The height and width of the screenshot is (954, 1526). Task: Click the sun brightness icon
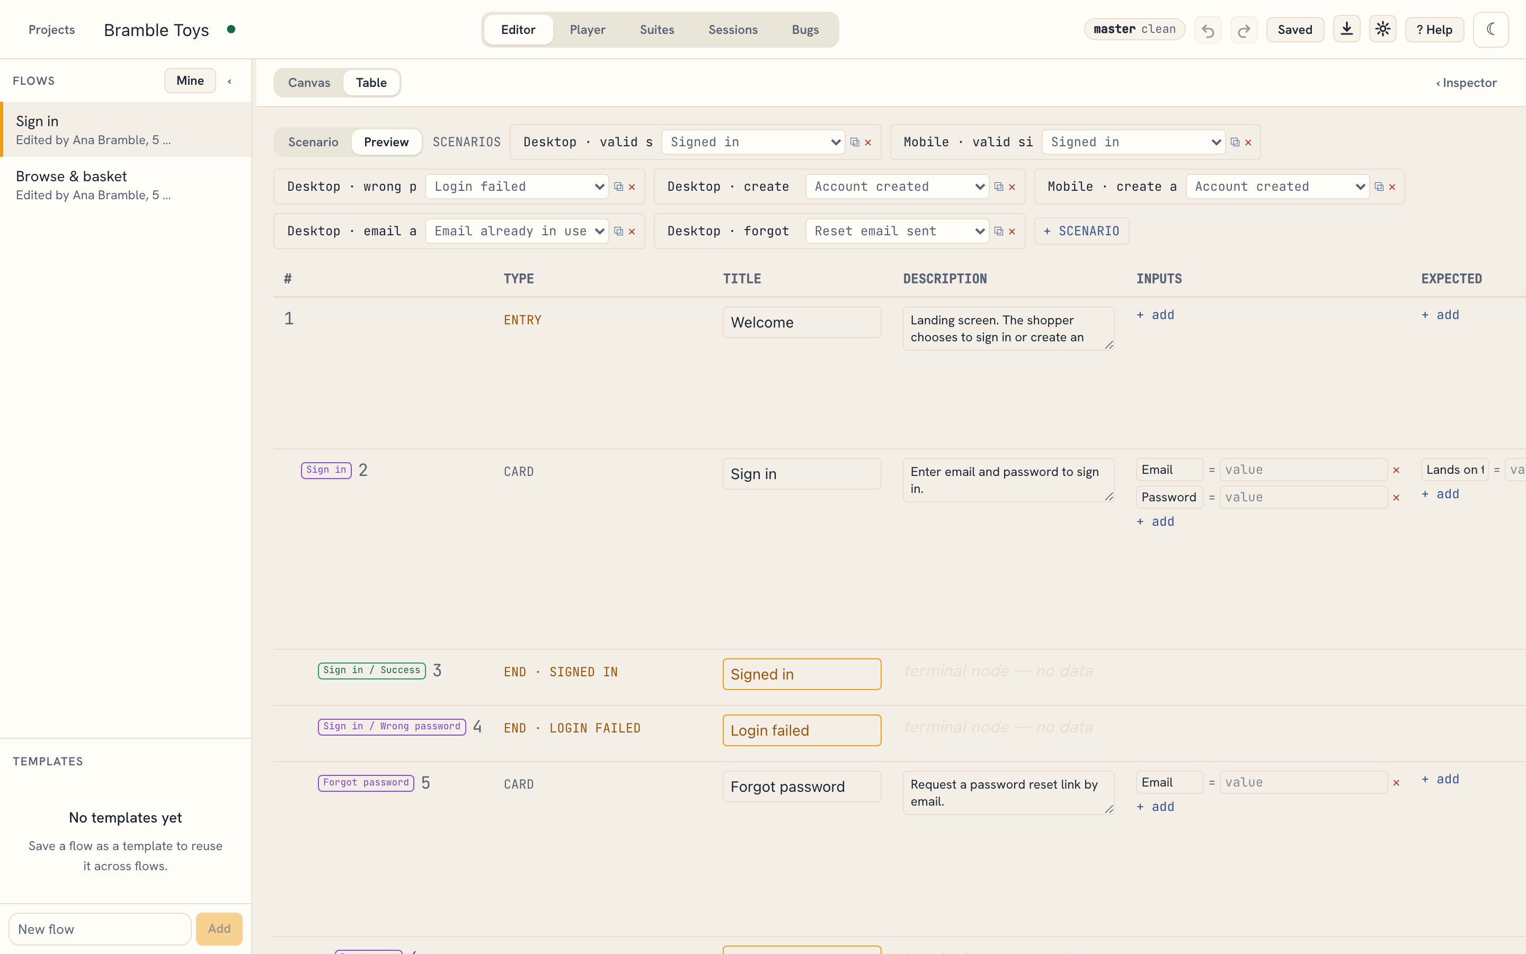(x=1382, y=30)
